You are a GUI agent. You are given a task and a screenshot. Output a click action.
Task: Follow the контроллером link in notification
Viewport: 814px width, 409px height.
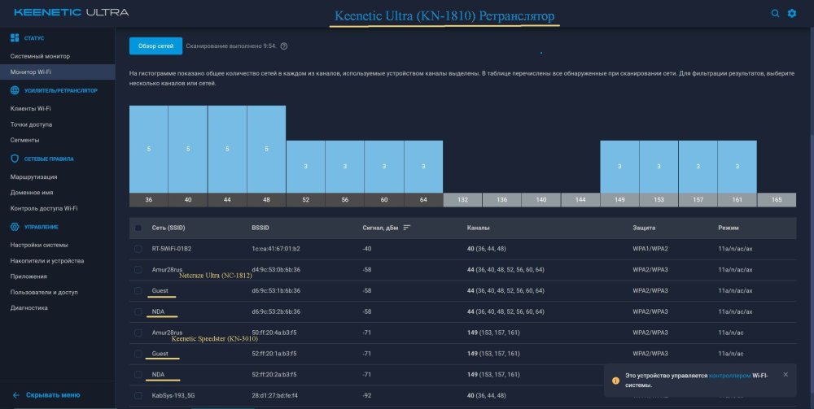point(729,376)
